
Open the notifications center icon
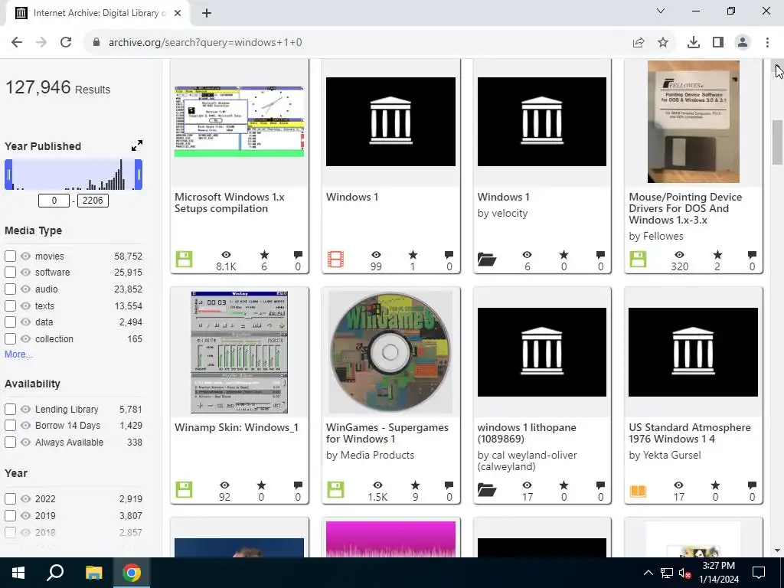[759, 573]
